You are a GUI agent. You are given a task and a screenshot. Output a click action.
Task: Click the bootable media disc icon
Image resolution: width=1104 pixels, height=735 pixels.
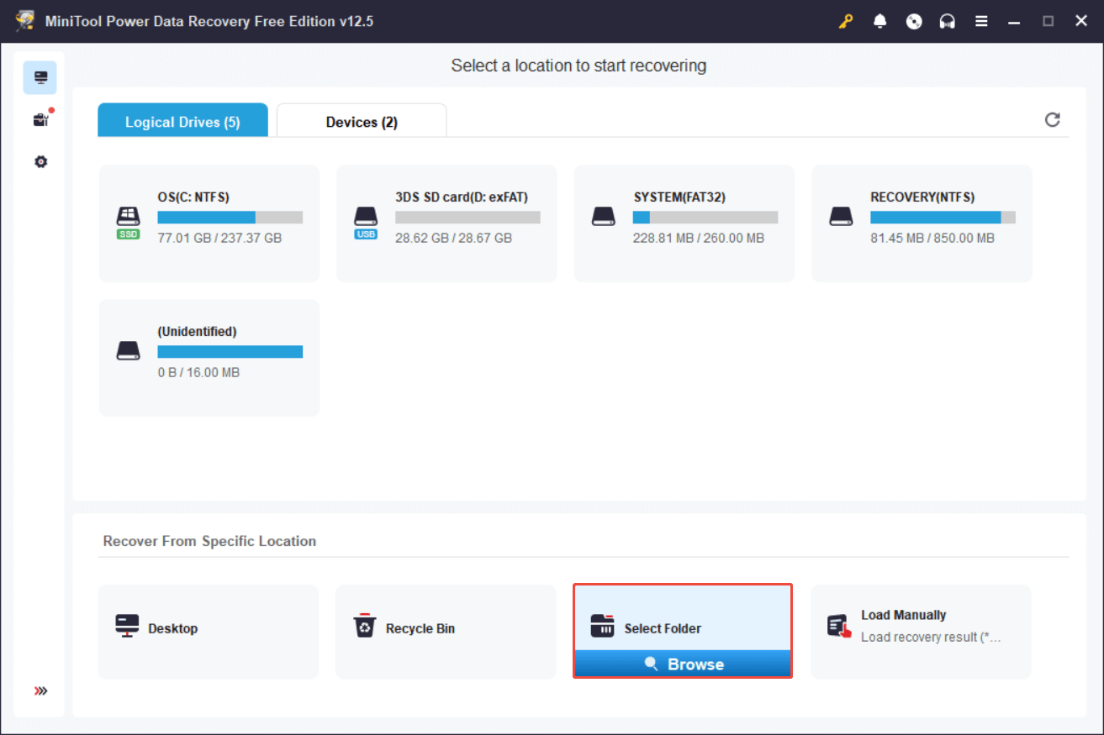pyautogui.click(x=914, y=22)
